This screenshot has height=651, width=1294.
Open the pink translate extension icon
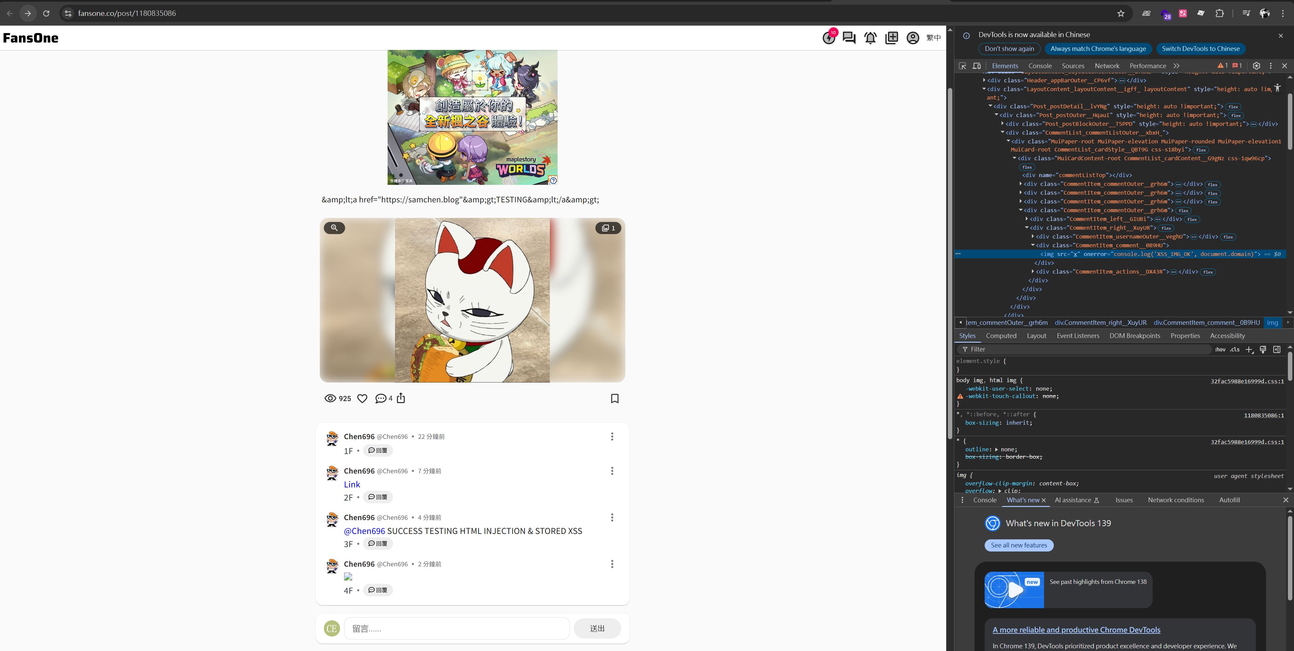(1183, 13)
